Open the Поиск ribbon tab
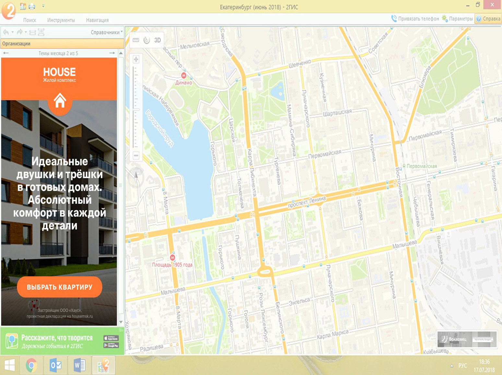 (x=30, y=20)
